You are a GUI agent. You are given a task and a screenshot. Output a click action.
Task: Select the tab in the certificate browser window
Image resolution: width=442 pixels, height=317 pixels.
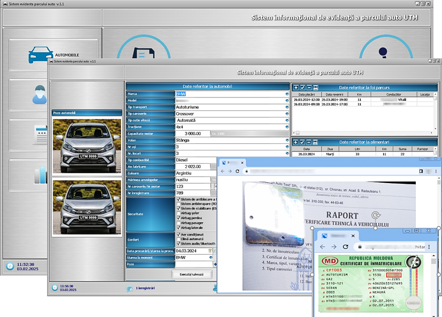(x=338, y=236)
